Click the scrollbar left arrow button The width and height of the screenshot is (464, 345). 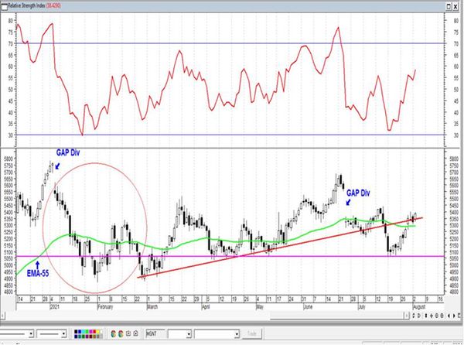2,316
